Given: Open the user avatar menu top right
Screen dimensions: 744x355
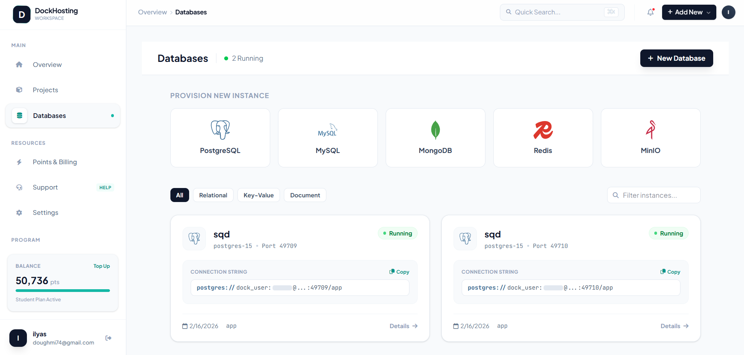Looking at the screenshot, I should tap(729, 12).
